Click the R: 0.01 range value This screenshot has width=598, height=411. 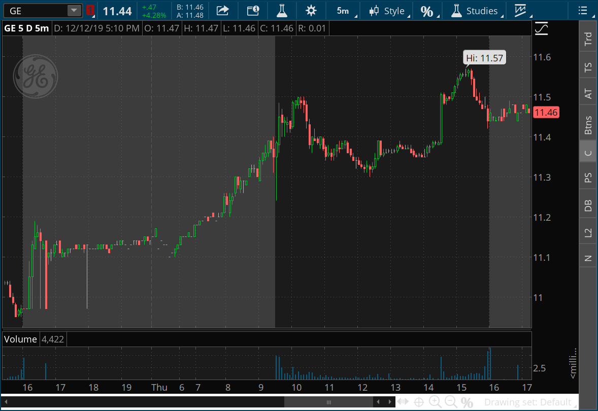[312, 28]
